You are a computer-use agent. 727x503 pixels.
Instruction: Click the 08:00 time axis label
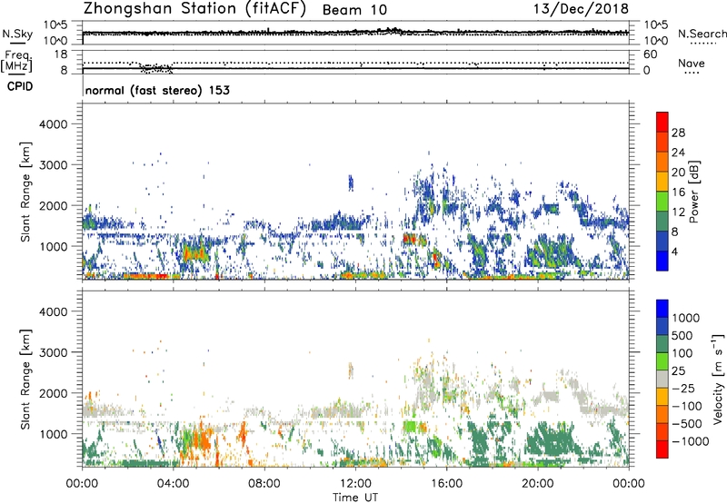pos(264,484)
